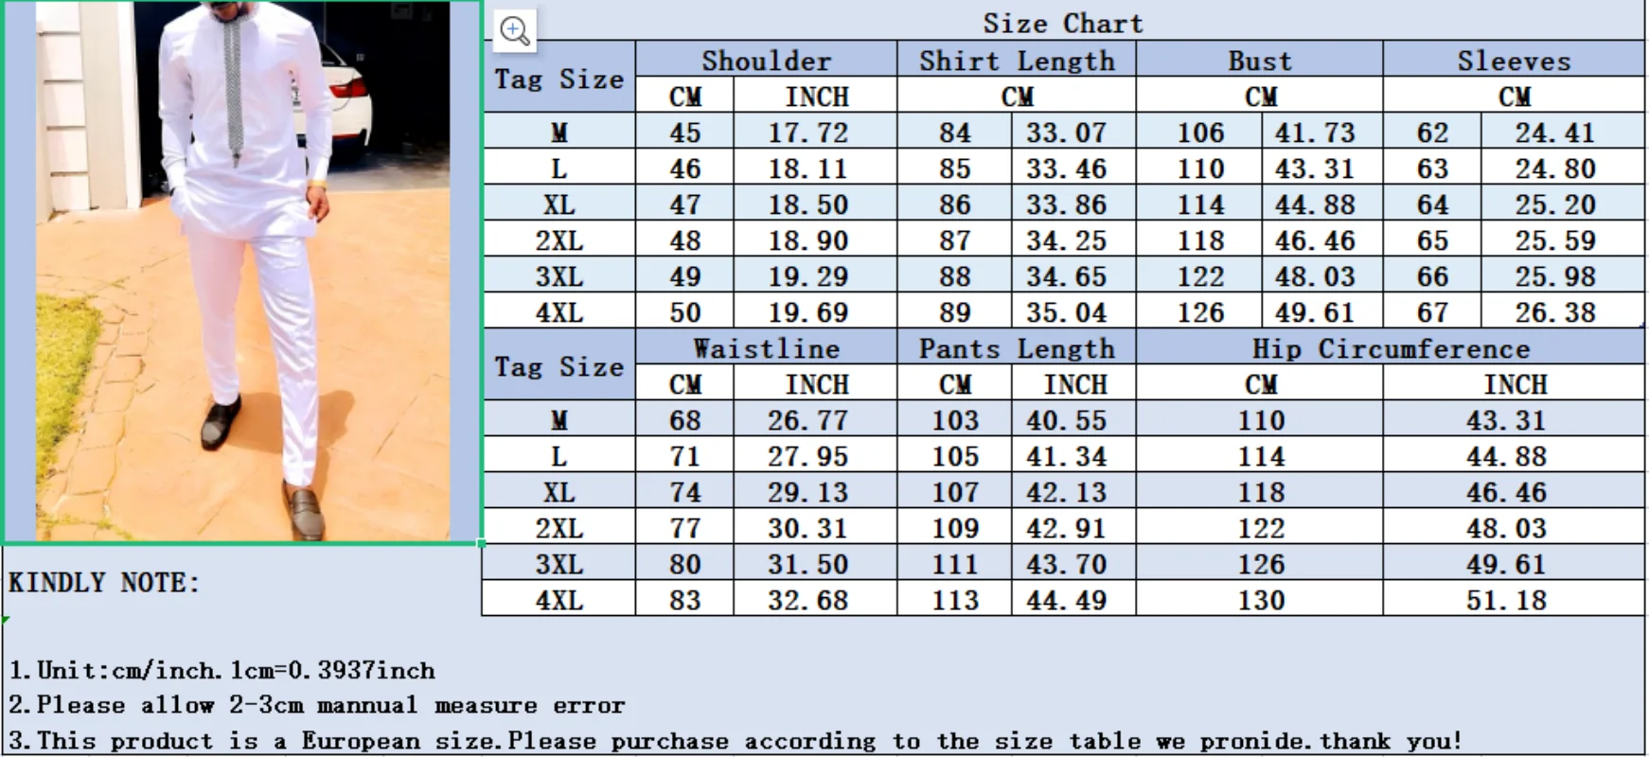Select the "Hip Circumference" header
Screen dimensions: 1649x757
[x=1391, y=348]
